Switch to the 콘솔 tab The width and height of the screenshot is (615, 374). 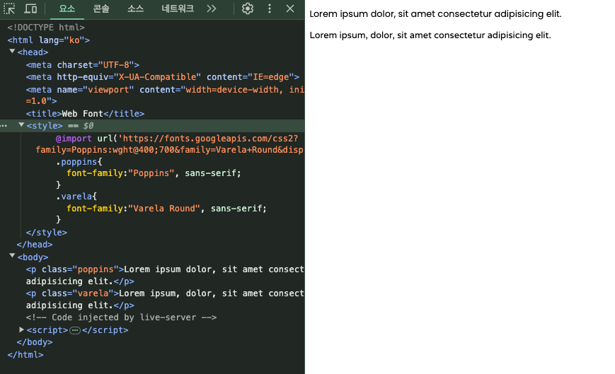coord(101,8)
